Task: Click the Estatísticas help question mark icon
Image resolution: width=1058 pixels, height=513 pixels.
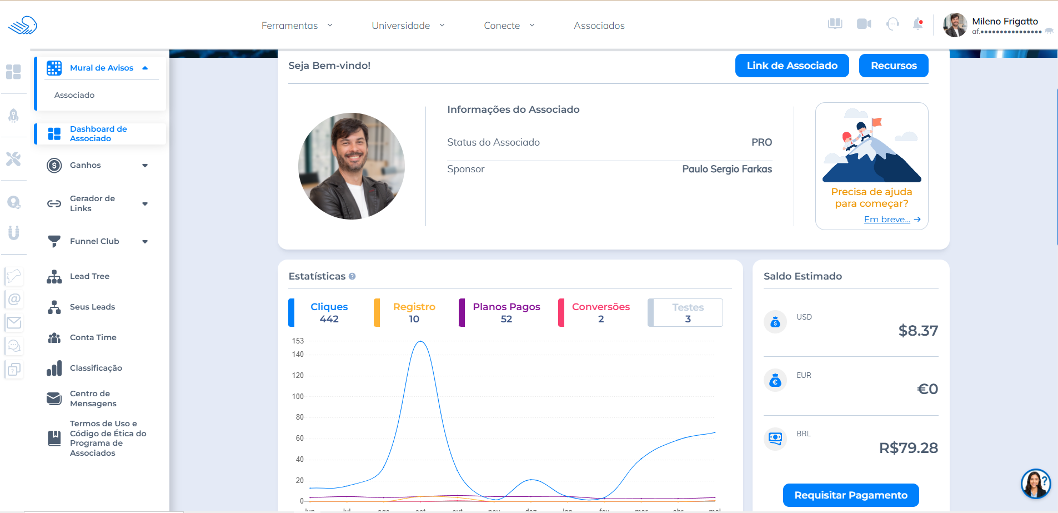Action: click(352, 276)
